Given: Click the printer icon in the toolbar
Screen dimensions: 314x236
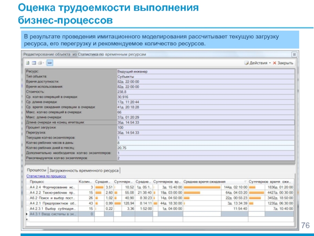Looking at the screenshot, I should [40, 63].
